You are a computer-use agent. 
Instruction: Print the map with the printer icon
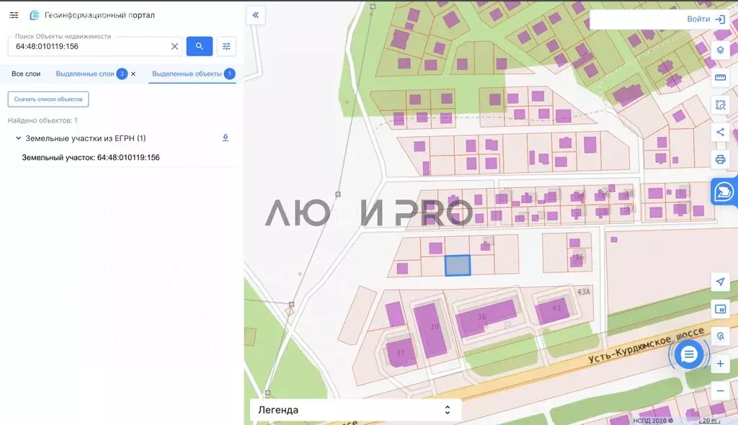coord(719,159)
